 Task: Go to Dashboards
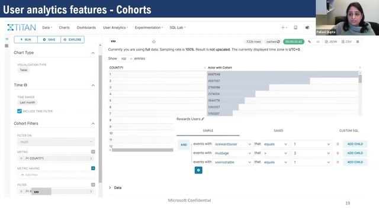pos(86,28)
